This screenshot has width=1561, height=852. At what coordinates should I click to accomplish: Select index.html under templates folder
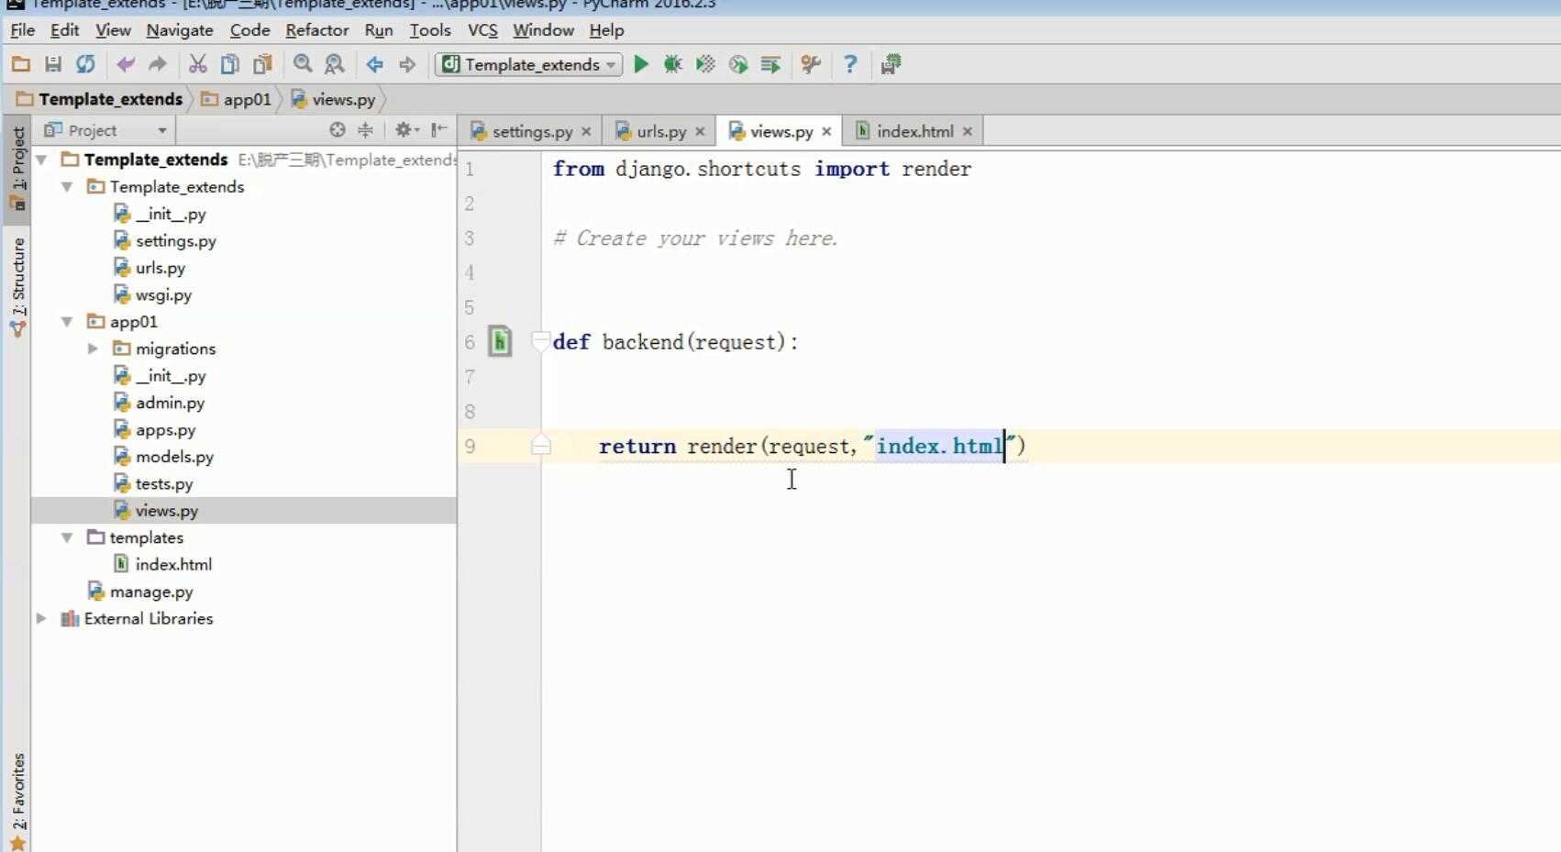point(173,564)
